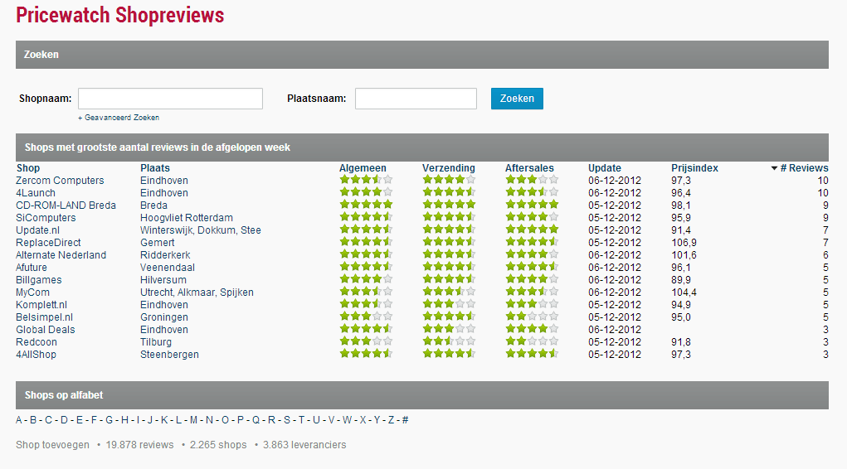Select the # symbol in alphabet index

tap(405, 420)
